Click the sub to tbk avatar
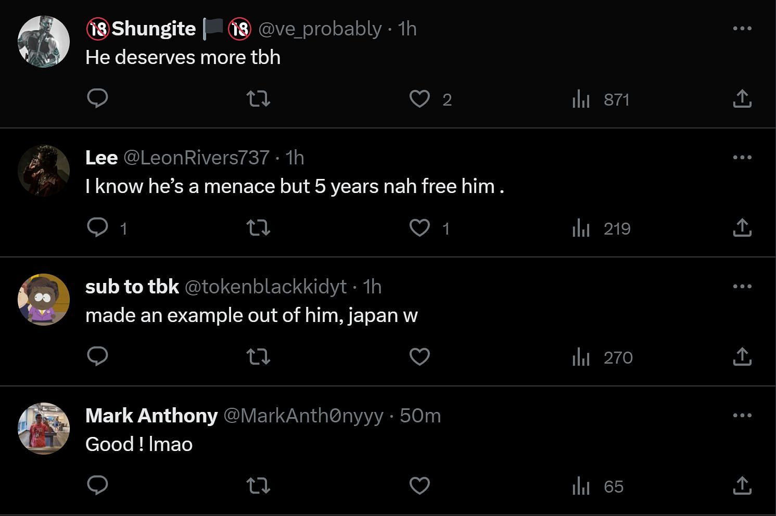Image resolution: width=776 pixels, height=516 pixels. 44,300
